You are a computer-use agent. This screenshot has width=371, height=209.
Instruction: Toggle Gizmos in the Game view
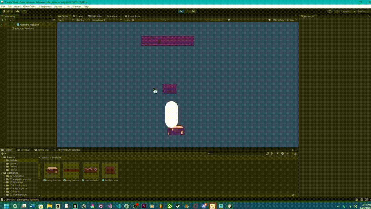coord(290,20)
